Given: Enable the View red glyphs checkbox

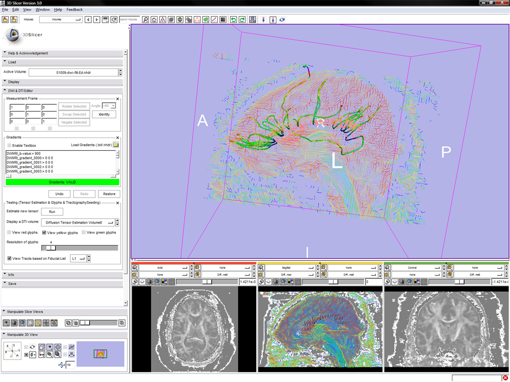Looking at the screenshot, I should pyautogui.click(x=9, y=233).
